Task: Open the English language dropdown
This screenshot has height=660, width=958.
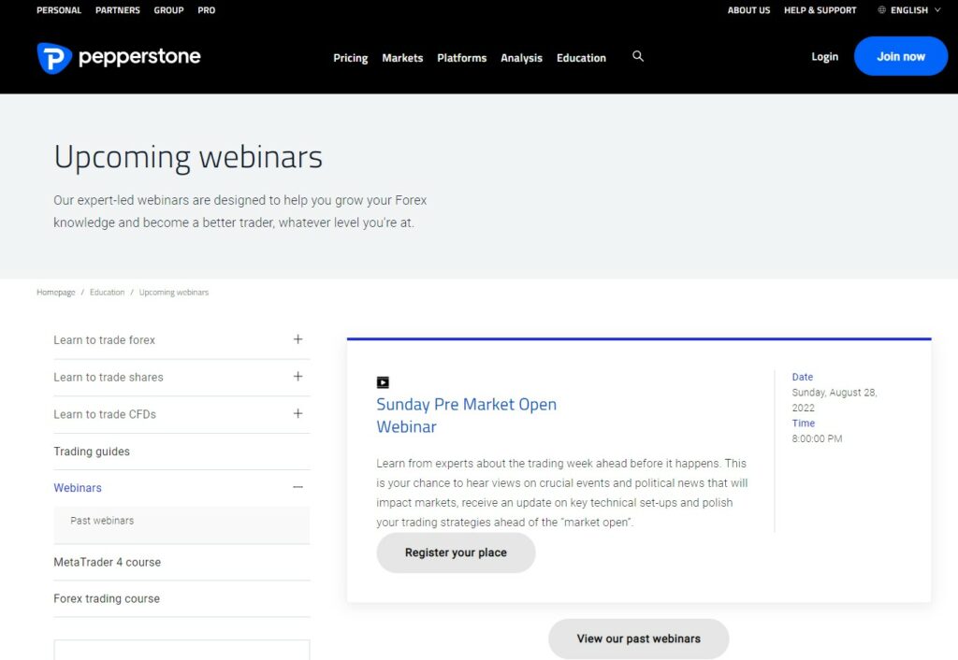Action: point(914,10)
